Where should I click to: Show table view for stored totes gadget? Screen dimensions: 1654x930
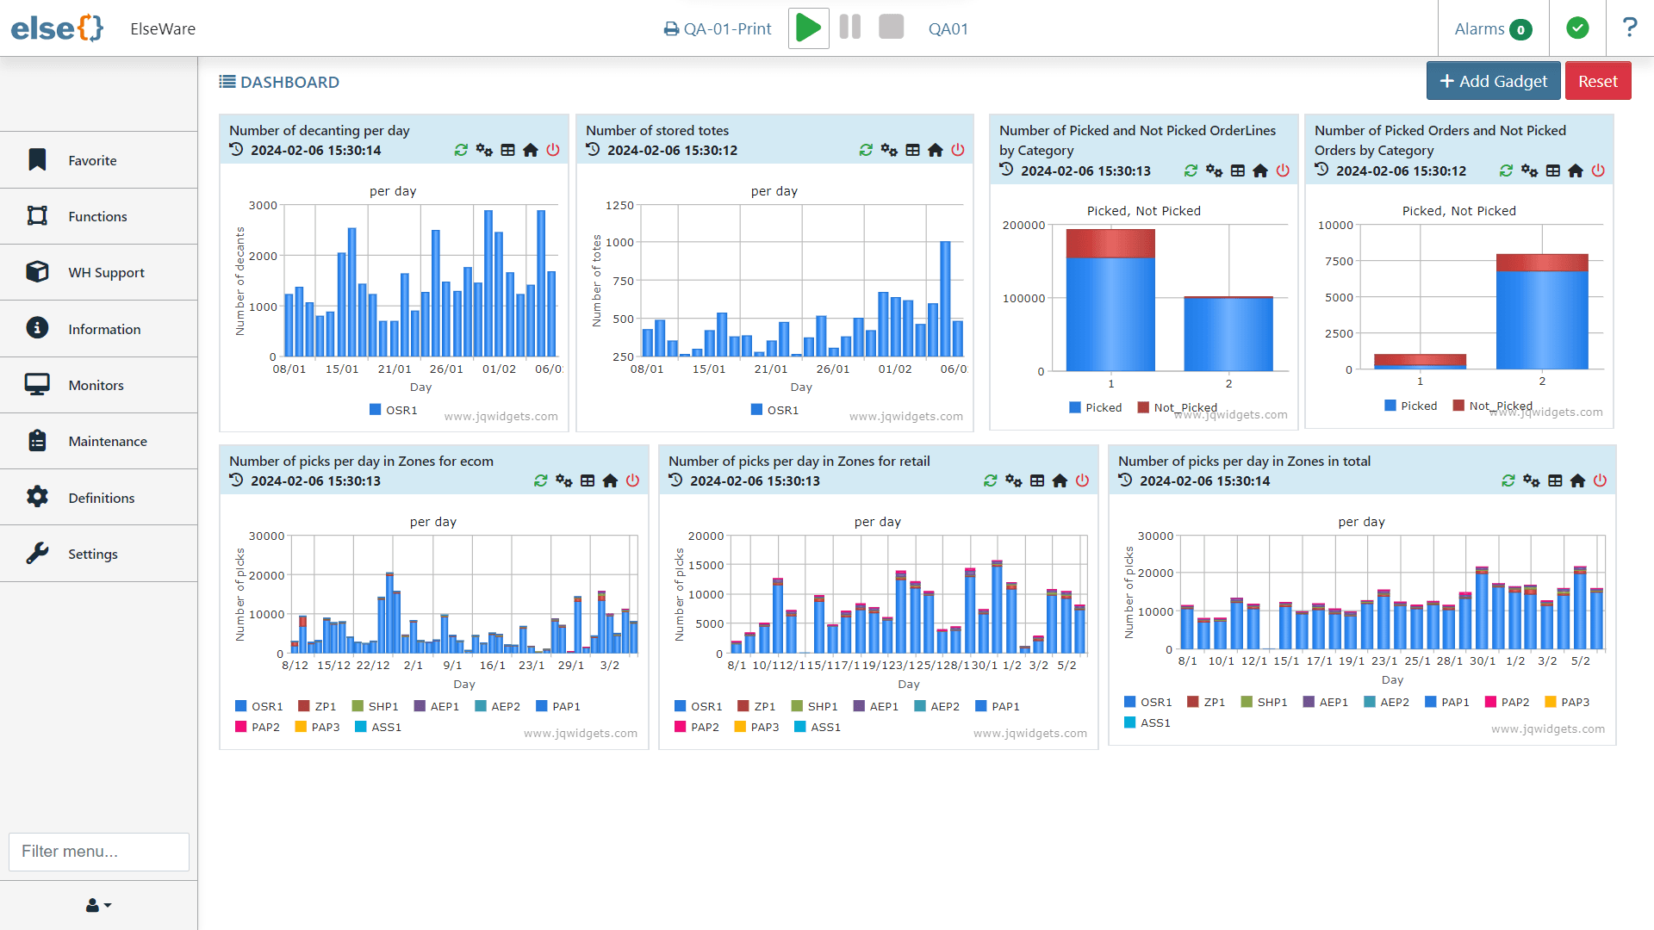point(912,150)
